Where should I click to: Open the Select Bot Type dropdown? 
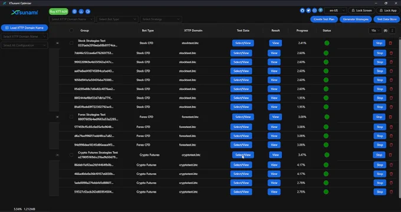(x=117, y=19)
